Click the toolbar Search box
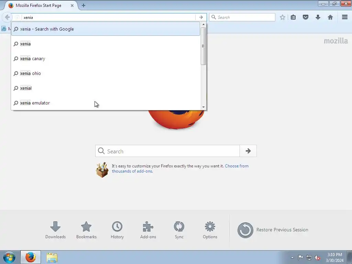Viewport: 352px width, 264px height. click(x=242, y=17)
